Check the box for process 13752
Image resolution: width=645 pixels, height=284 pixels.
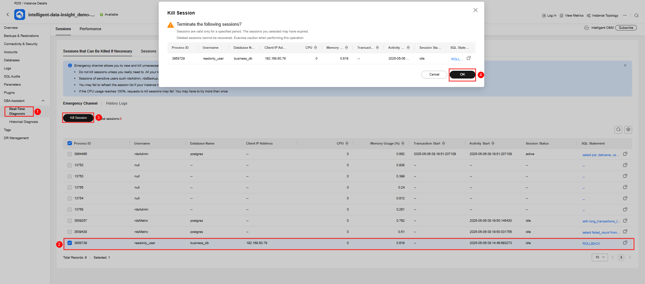coord(70,165)
